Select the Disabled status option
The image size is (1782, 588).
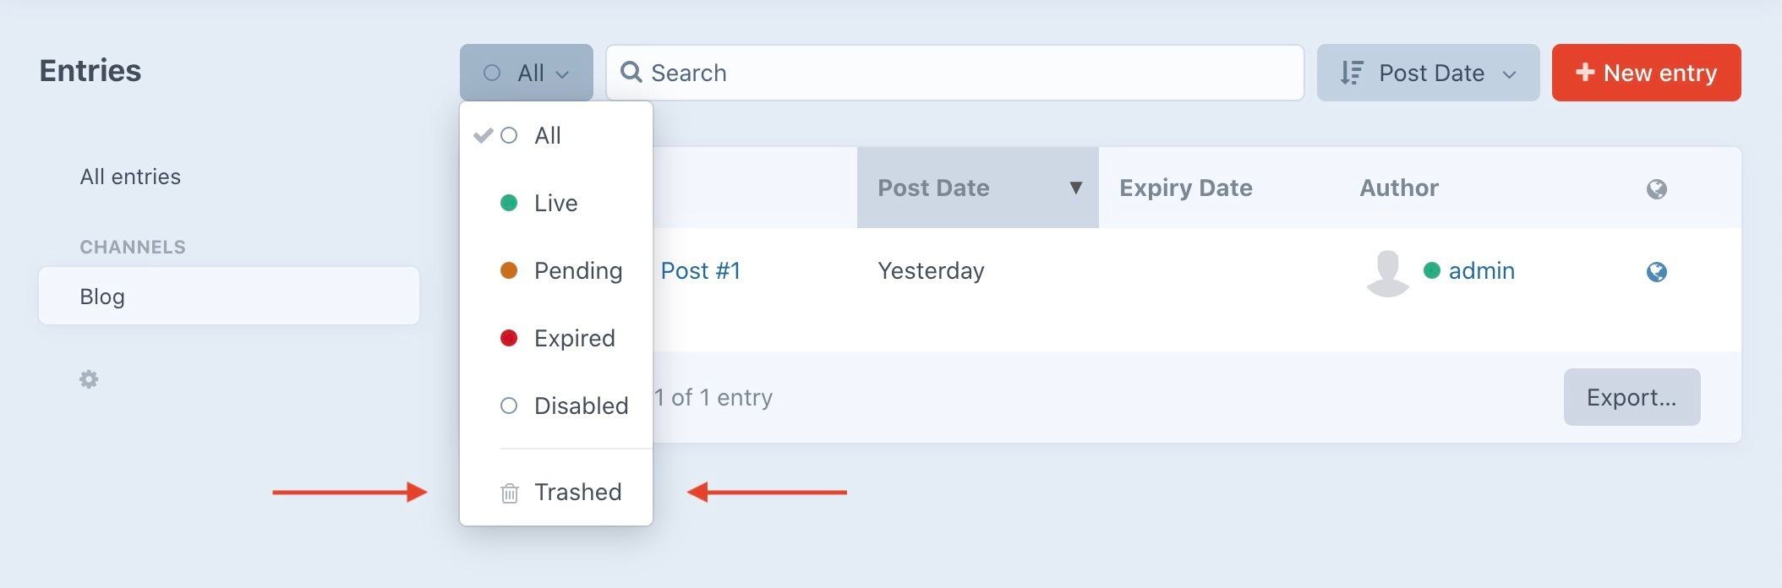(581, 406)
